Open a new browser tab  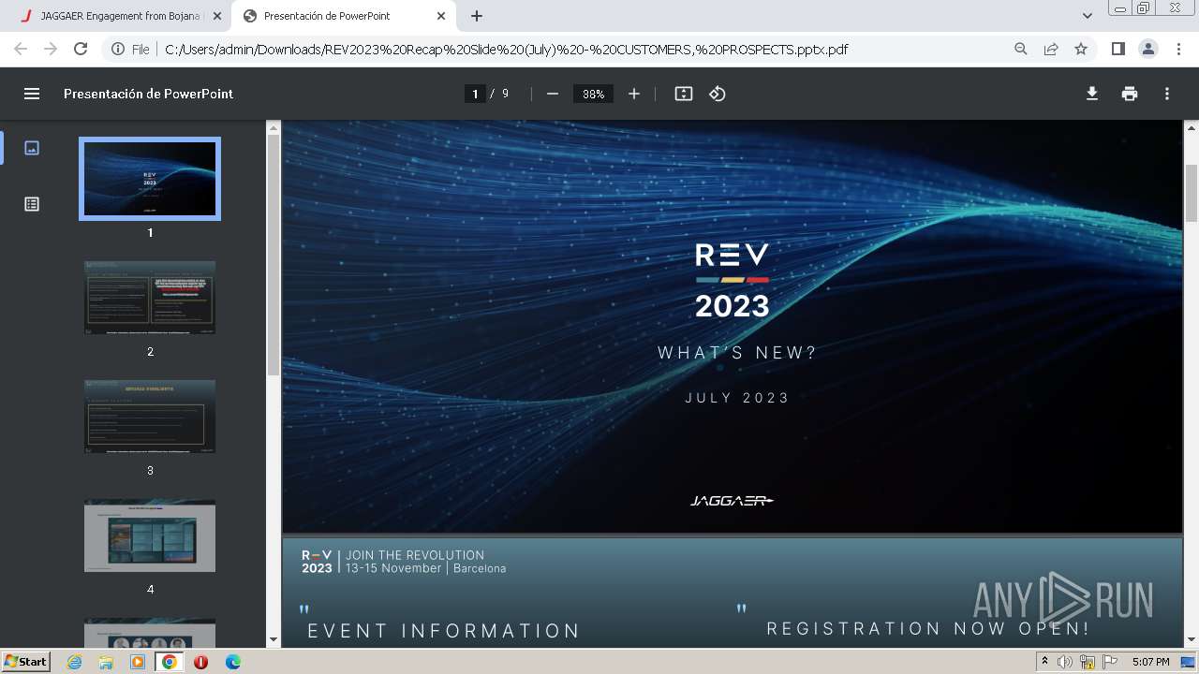click(477, 16)
